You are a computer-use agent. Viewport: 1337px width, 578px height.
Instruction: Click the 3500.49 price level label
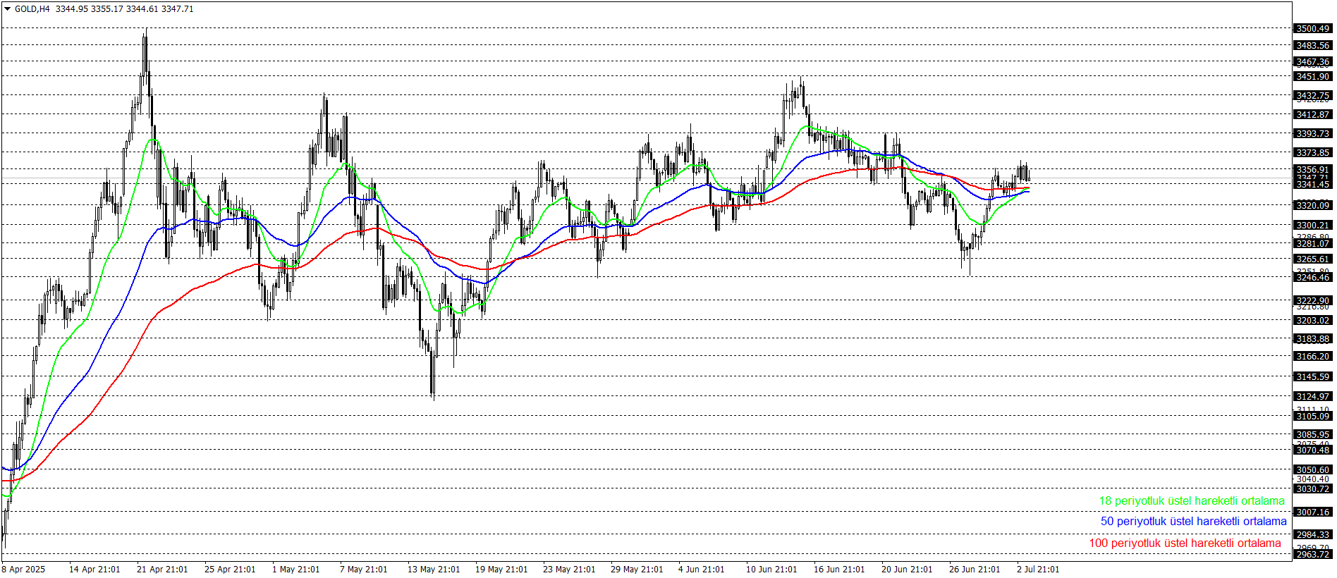pyautogui.click(x=1313, y=29)
